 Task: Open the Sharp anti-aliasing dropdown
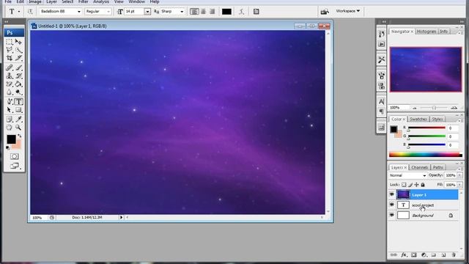pos(182,12)
